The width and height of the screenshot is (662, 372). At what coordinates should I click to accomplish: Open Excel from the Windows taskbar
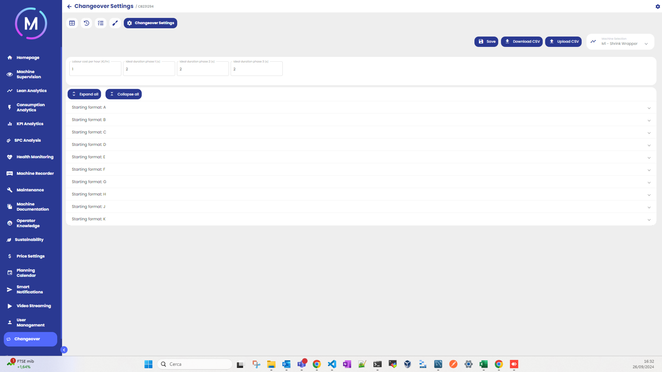coord(484,364)
